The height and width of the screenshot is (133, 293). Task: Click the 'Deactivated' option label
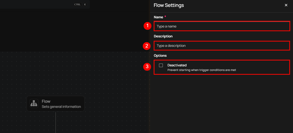point(177,65)
